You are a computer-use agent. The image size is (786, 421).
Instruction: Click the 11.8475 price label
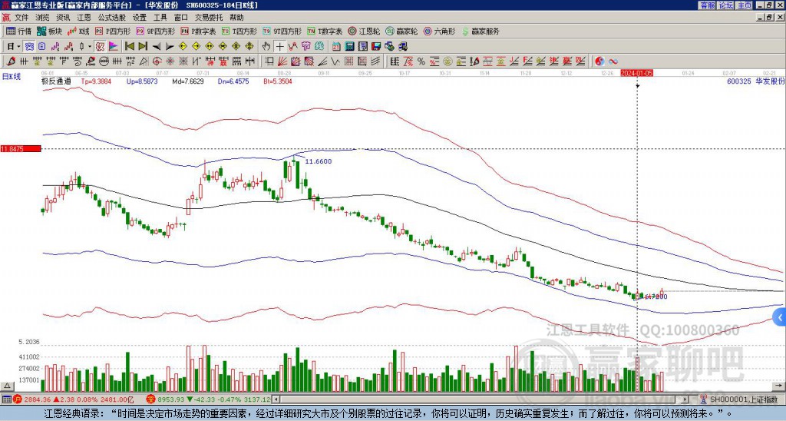tap(20, 149)
